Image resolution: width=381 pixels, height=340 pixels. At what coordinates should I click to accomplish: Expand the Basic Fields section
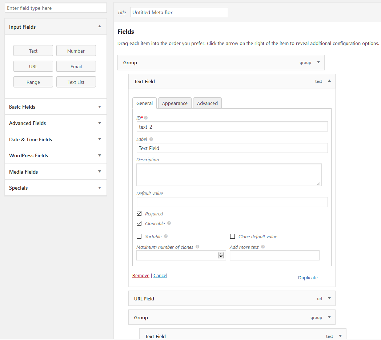tap(100, 107)
